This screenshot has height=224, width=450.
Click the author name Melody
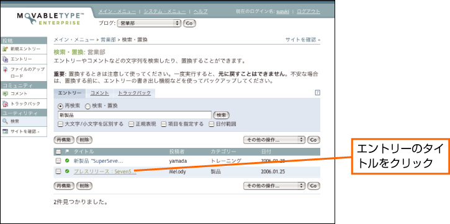(x=178, y=171)
